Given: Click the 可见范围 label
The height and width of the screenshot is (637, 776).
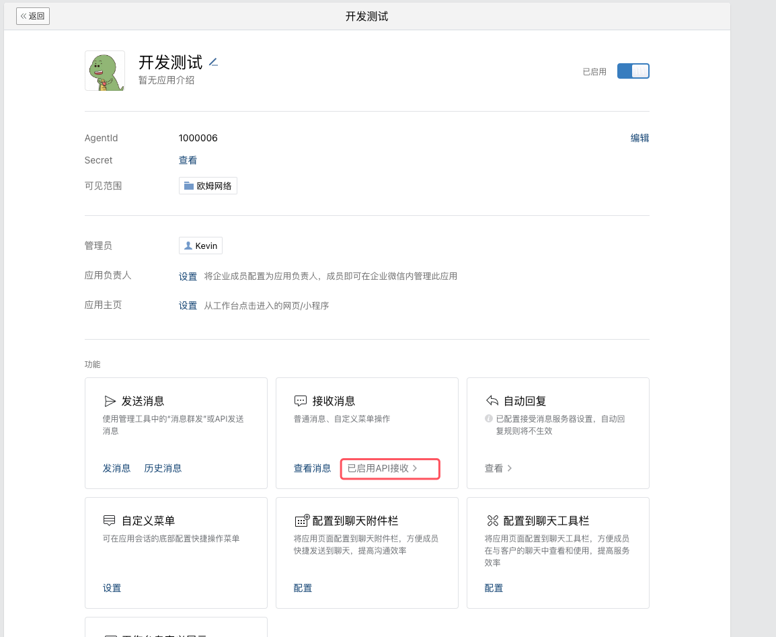Looking at the screenshot, I should (x=103, y=186).
